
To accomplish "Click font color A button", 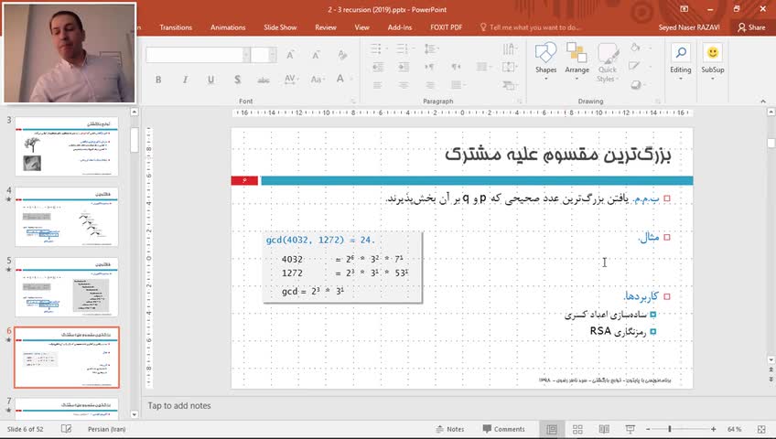I will pos(340,79).
